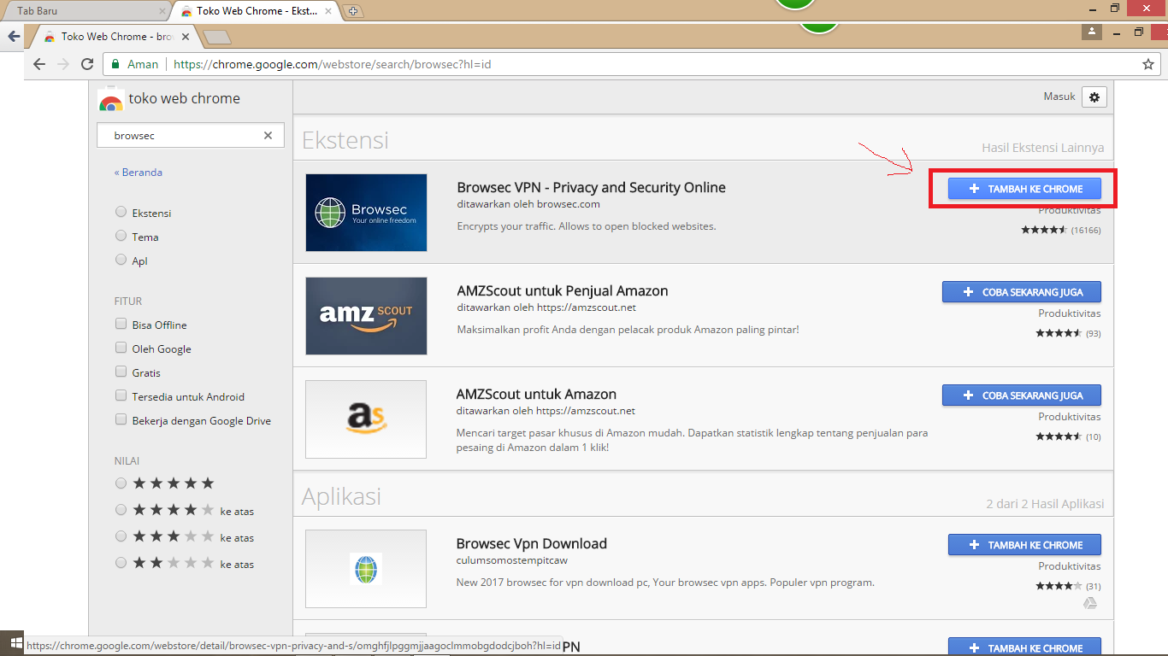
Task: Open the profile avatar button in title bar
Action: click(x=1091, y=32)
